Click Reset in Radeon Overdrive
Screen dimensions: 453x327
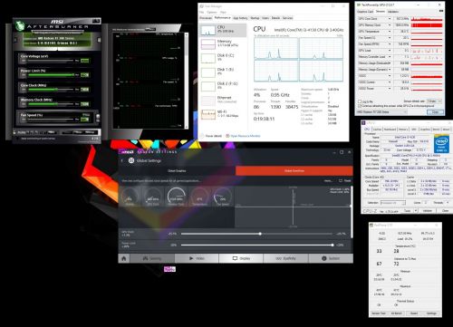[345, 180]
